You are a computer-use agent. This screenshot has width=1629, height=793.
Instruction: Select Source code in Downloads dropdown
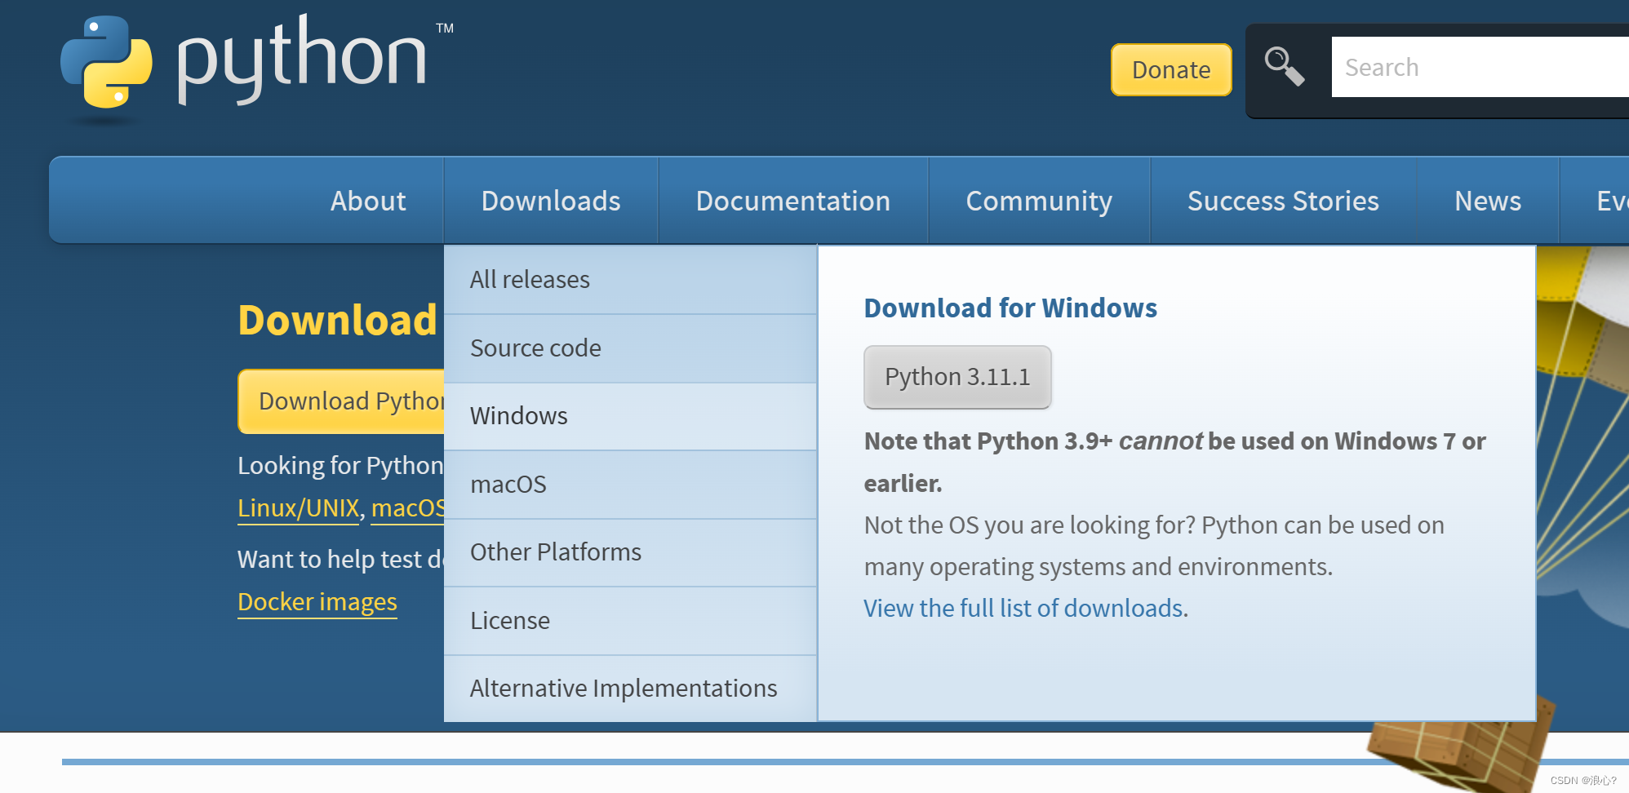630,348
